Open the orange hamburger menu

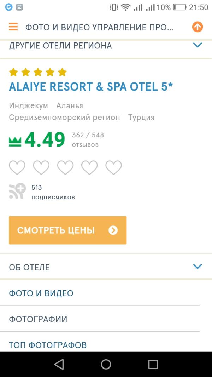point(13,27)
